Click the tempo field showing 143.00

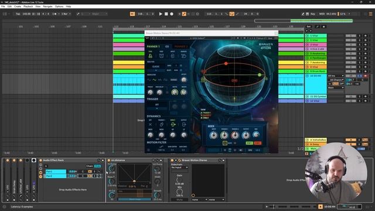(x=26, y=14)
